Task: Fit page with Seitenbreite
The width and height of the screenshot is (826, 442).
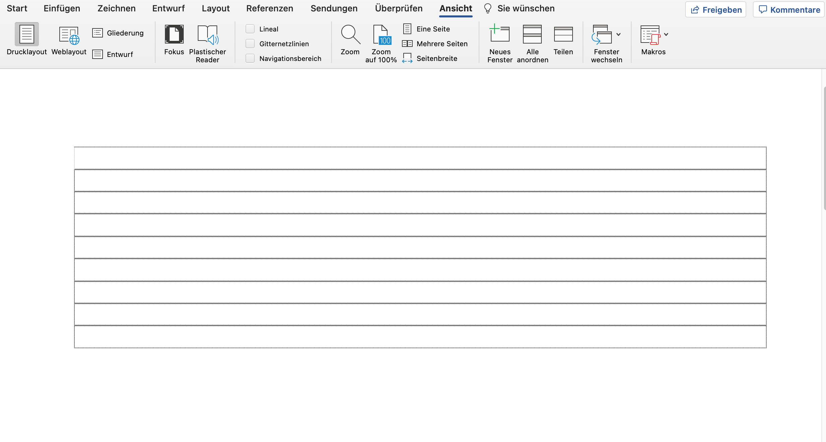Action: click(x=430, y=58)
